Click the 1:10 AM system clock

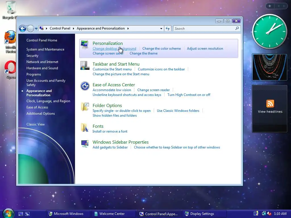pos(280,214)
